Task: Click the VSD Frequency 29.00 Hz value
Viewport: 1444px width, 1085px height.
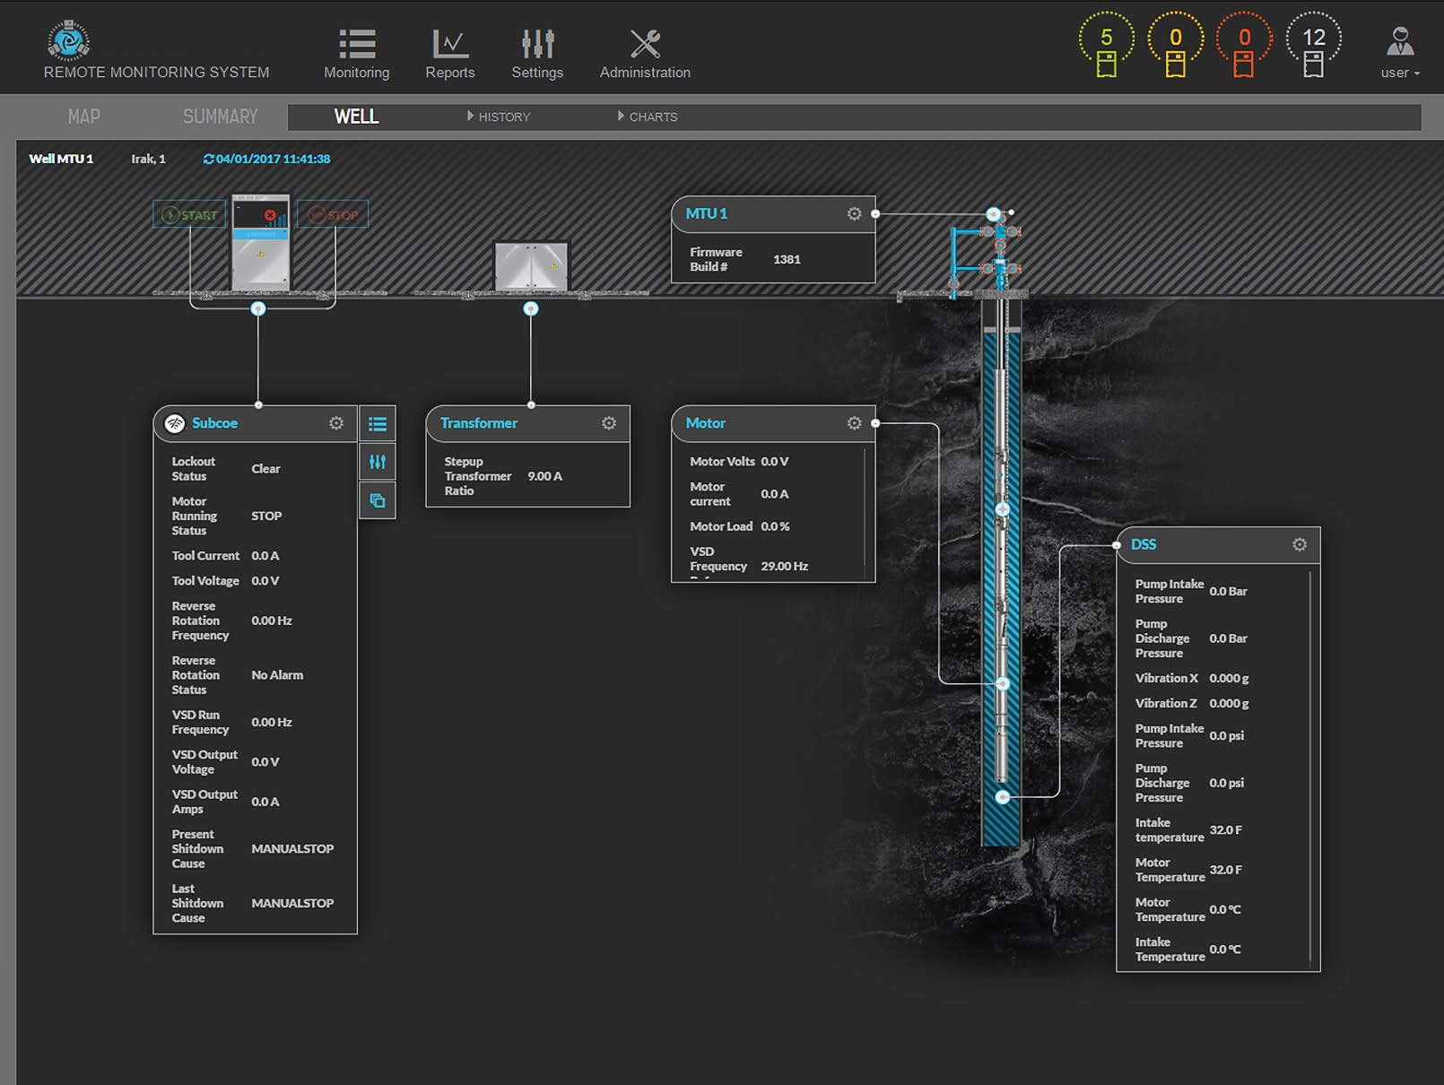Action: [785, 567]
